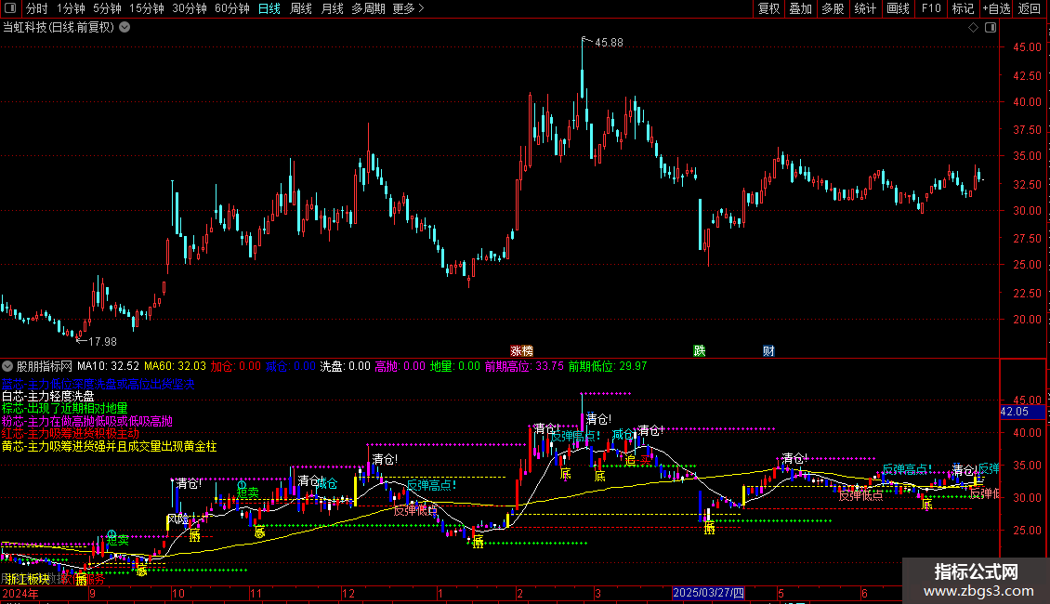Toggle the side panel icon beside 分时

[x=10, y=8]
